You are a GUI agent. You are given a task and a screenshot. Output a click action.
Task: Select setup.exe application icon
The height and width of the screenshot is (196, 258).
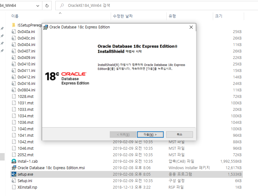[14, 174]
